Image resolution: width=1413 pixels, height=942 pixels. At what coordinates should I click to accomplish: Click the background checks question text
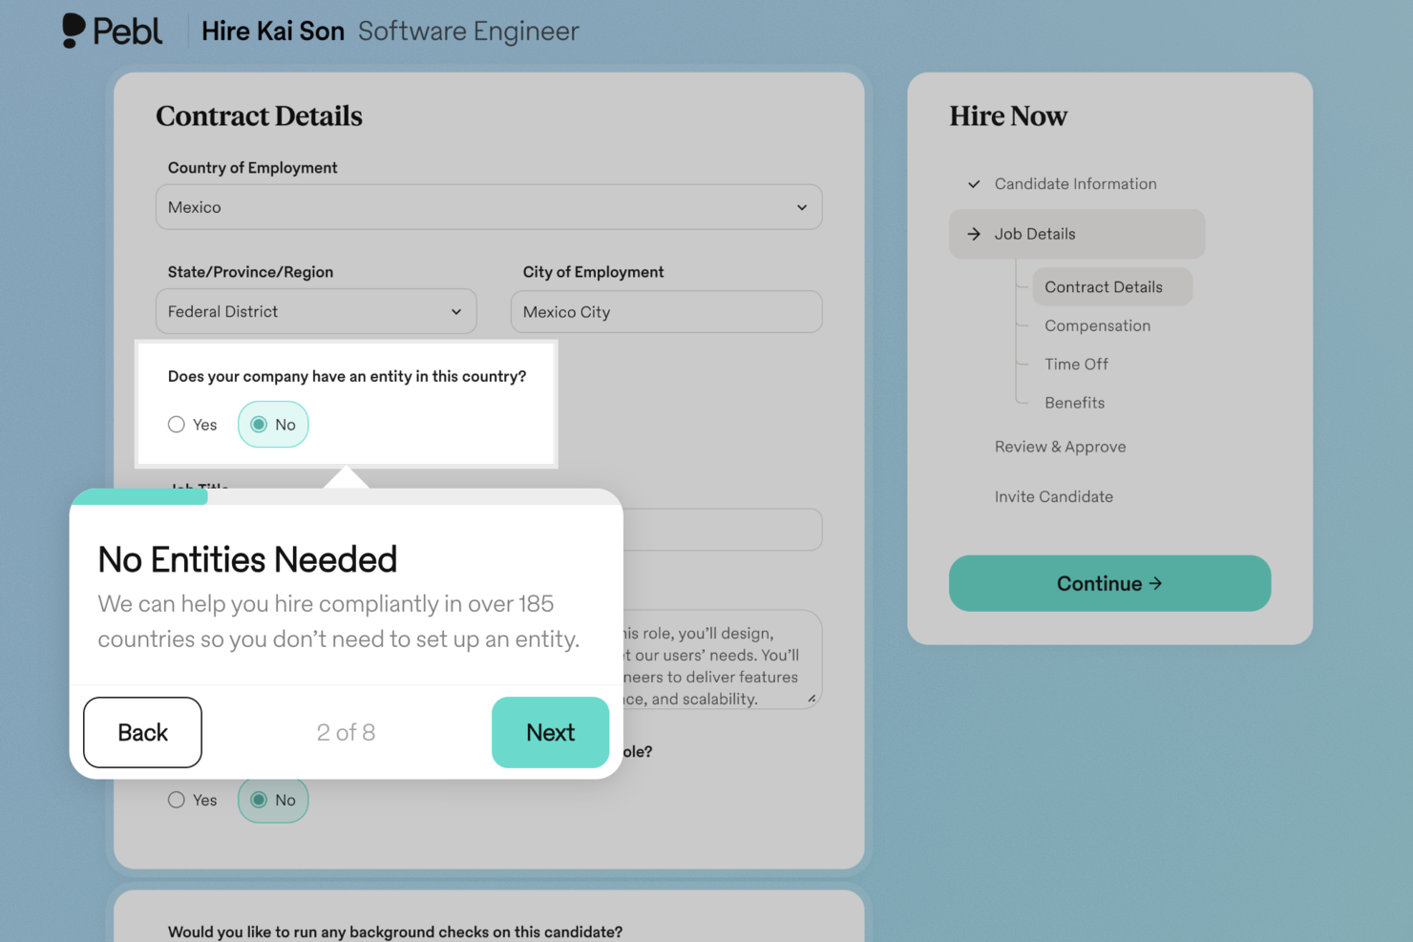point(395,932)
